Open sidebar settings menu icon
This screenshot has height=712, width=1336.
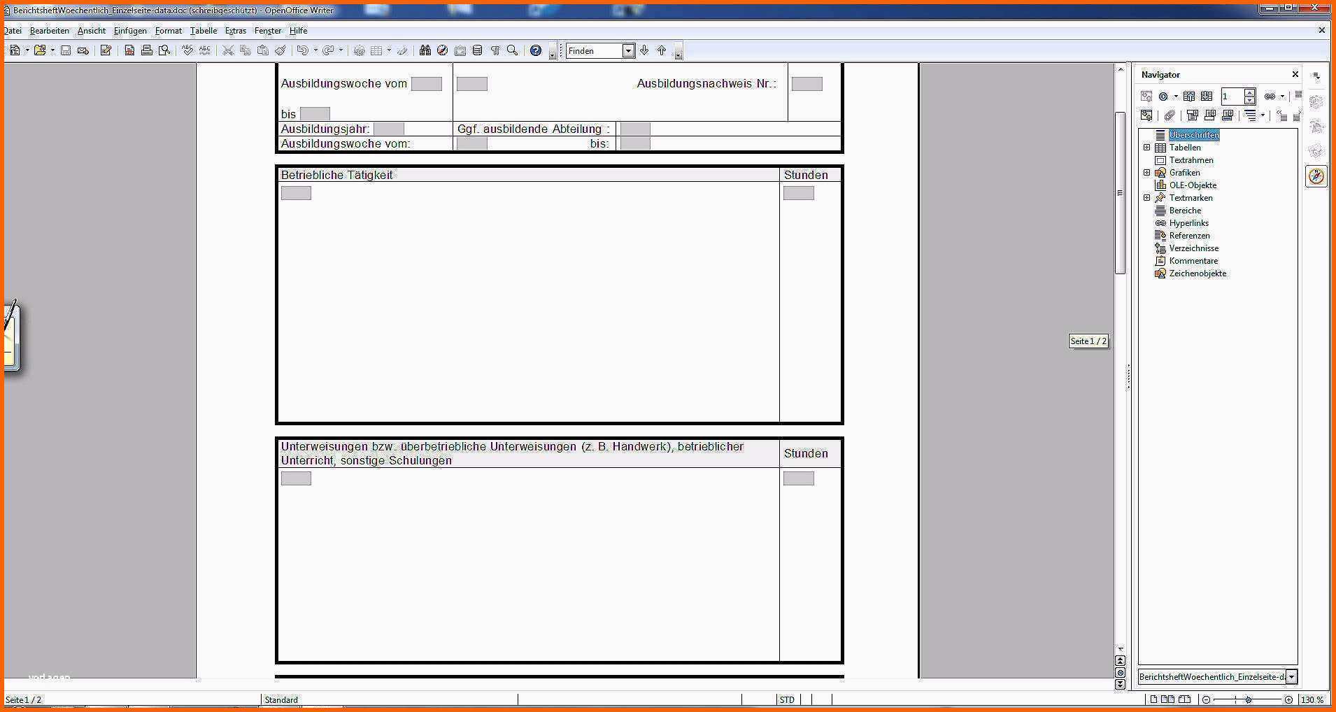click(1316, 76)
